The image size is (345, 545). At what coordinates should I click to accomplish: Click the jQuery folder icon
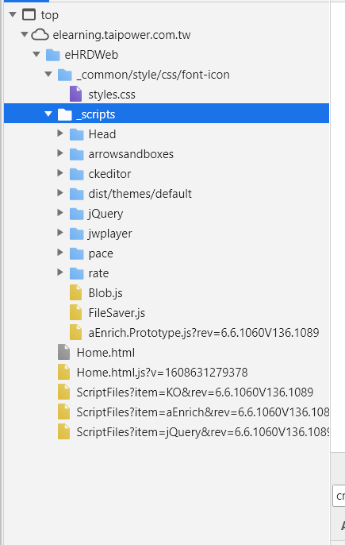(76, 213)
